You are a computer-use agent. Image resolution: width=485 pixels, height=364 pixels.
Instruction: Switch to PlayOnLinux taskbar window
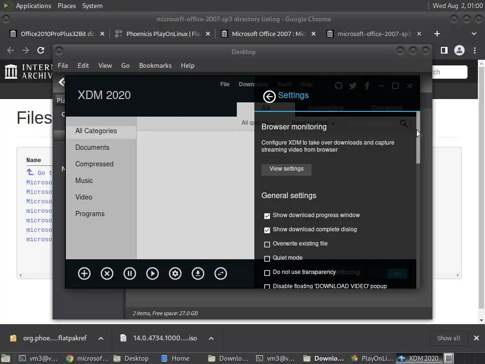point(372,358)
